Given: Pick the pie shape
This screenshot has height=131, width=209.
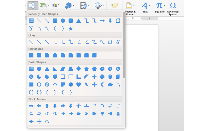Looking at the screenshot, I should [x=39, y=77].
